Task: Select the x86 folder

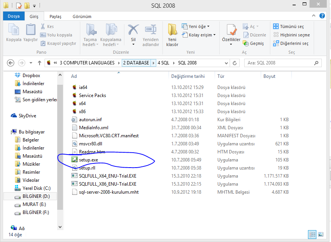Action: (x=82, y=112)
